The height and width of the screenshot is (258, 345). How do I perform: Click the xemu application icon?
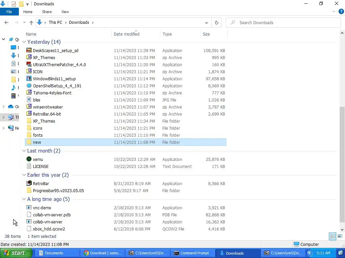[29, 159]
